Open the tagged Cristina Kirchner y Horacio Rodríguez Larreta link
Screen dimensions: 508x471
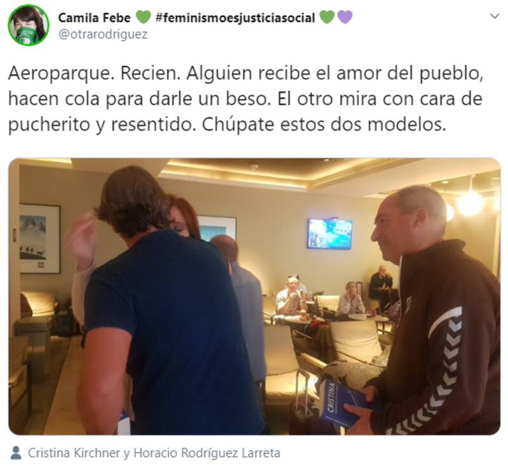click(154, 453)
